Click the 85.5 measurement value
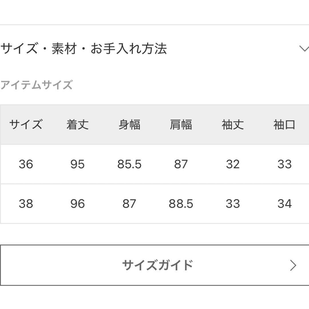 [x=129, y=164]
